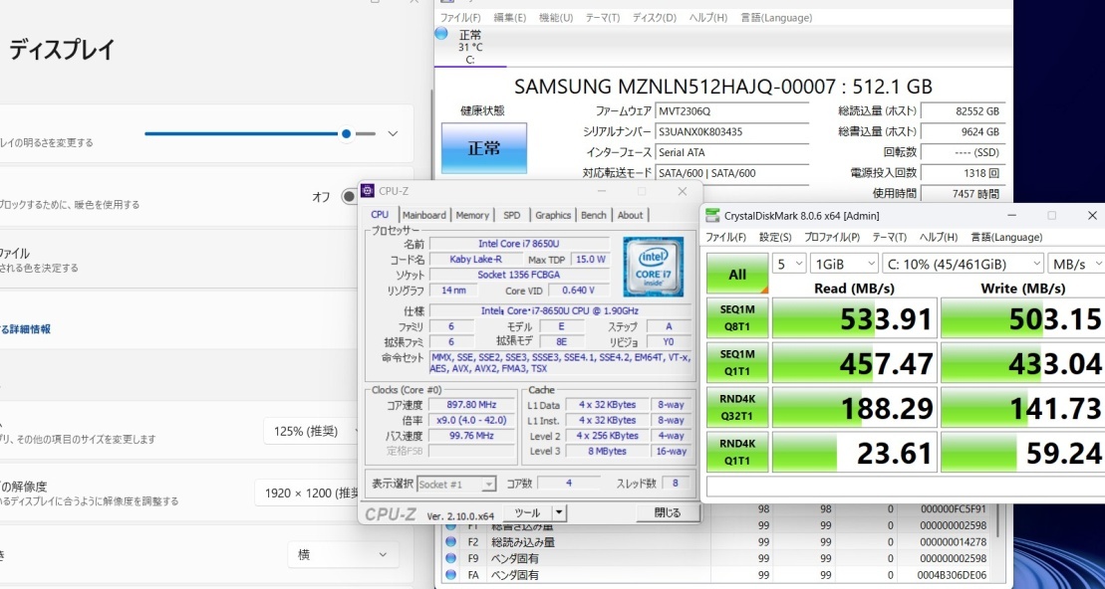Click the Intel Core i7 logo in CPU-Z

point(654,267)
